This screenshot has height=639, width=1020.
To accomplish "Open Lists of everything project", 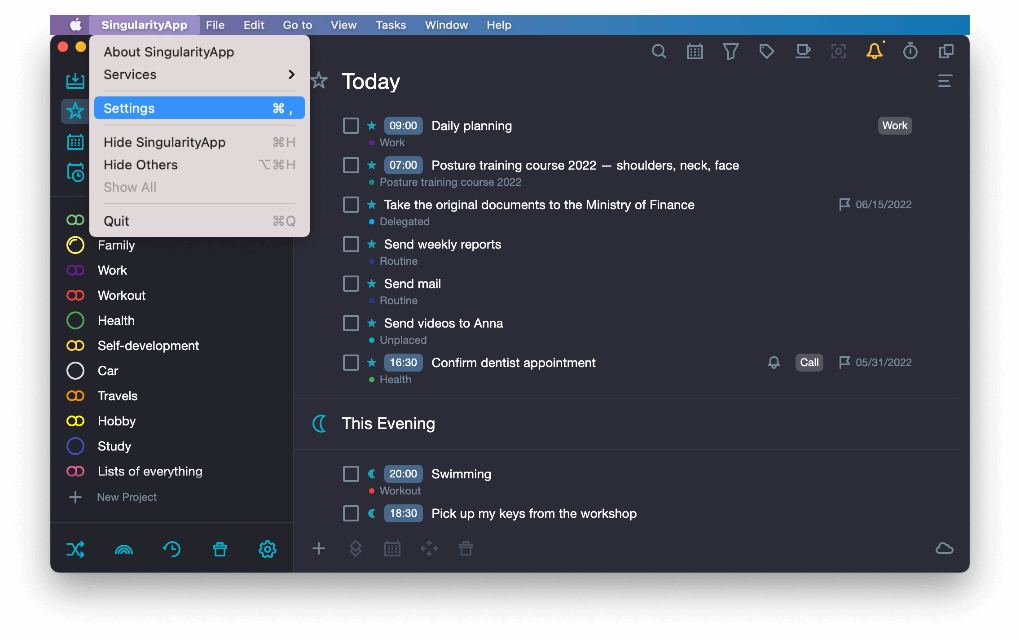I will 150,472.
